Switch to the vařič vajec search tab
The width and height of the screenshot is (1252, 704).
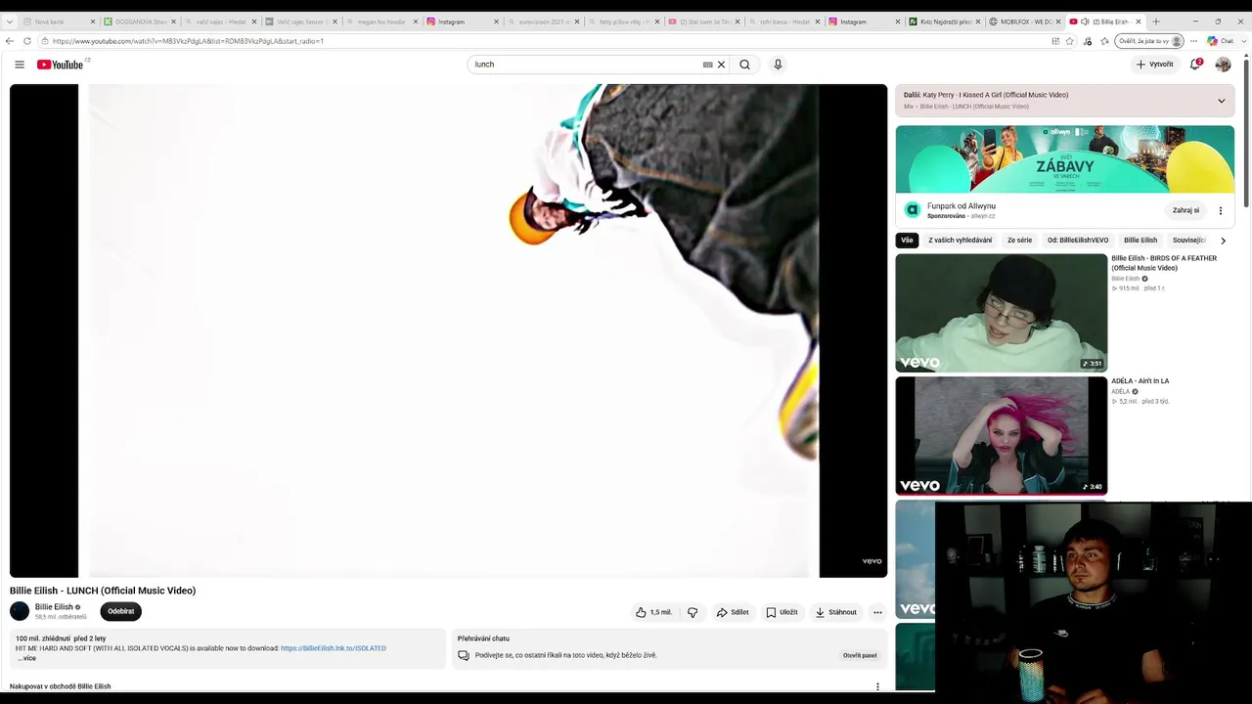pos(220,22)
